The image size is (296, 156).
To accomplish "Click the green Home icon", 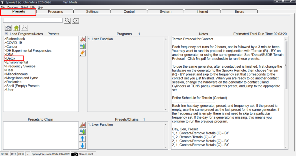I will click(16, 28).
